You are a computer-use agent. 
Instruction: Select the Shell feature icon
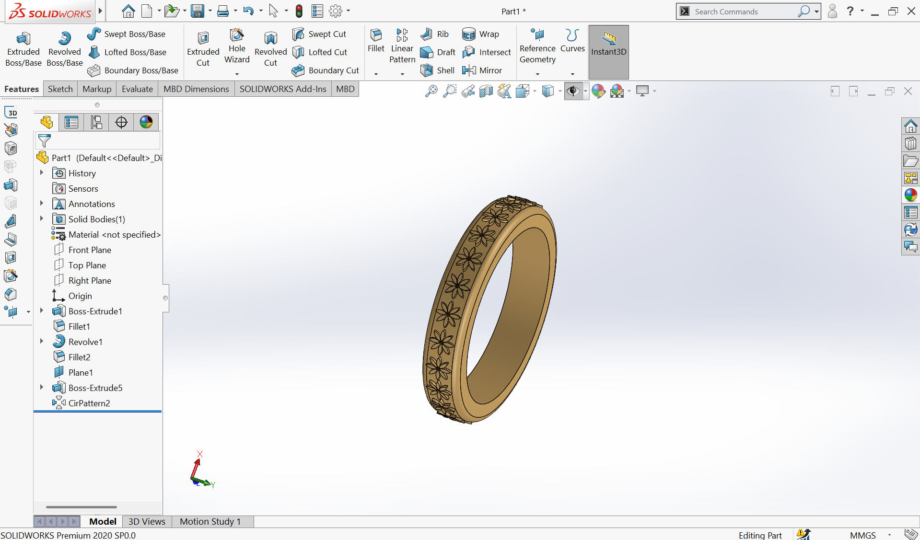pyautogui.click(x=437, y=70)
